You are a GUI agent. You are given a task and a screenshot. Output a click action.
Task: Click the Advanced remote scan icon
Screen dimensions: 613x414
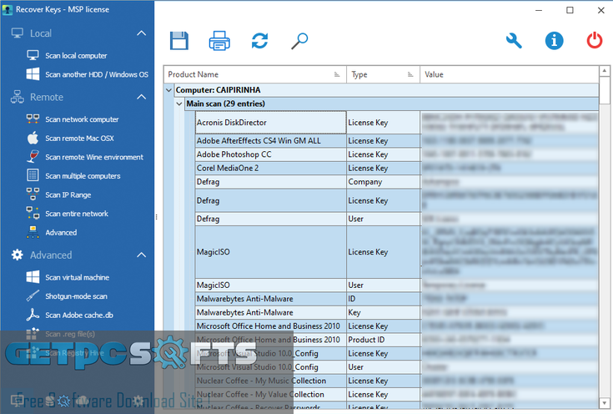[33, 232]
